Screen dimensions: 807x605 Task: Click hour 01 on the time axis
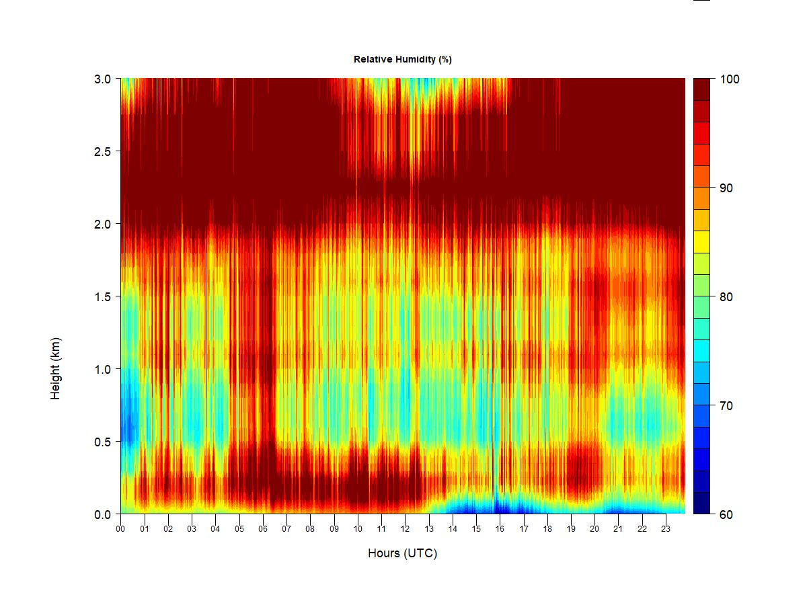tap(144, 529)
